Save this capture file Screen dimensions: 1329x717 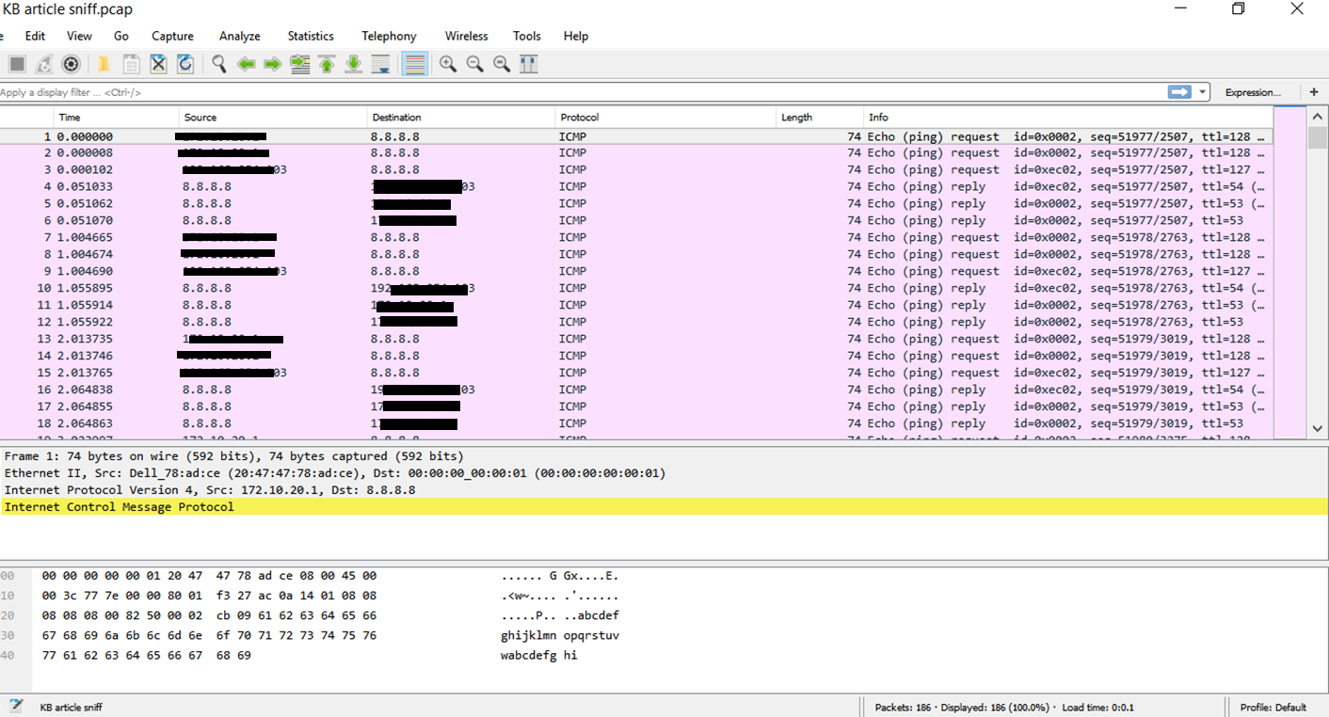131,64
